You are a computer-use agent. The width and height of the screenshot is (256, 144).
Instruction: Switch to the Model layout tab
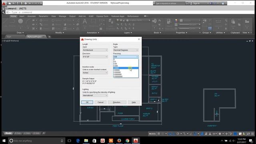8,133
